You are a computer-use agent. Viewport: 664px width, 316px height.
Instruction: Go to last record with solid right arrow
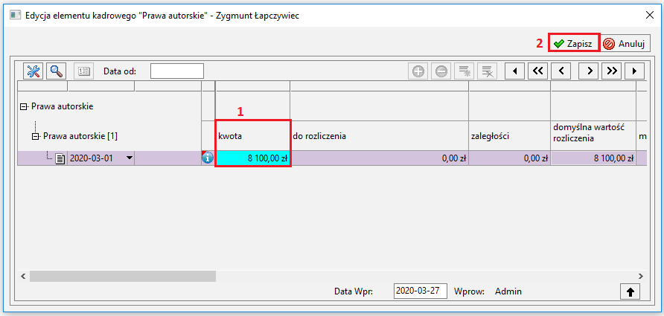(634, 71)
